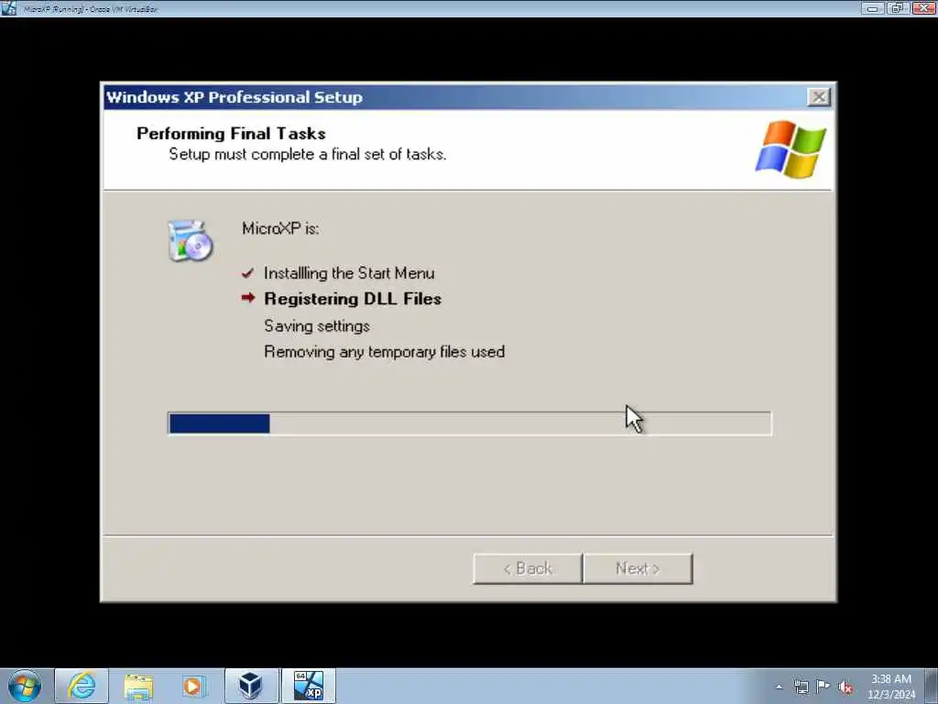Click the Windows Start orb
Image resolution: width=938 pixels, height=704 pixels.
click(25, 686)
